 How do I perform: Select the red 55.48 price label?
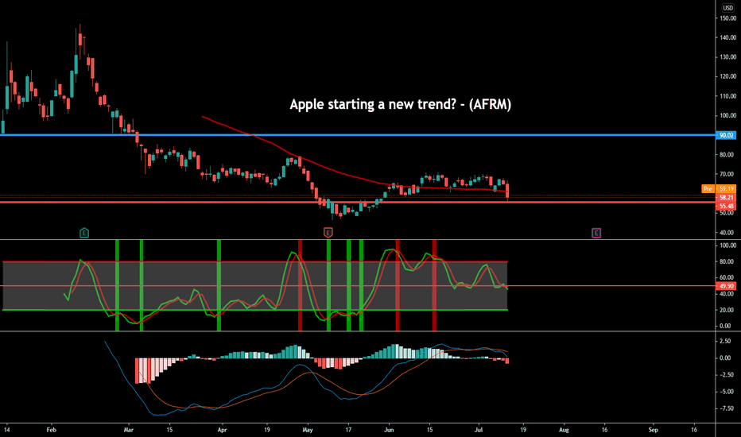point(726,207)
